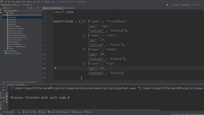Open the Version Control tool window
This screenshot has height=115, width=204.
(x=9, y=112)
